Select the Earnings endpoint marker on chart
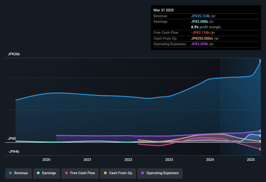The width and height of the screenshot is (266, 182). 260,136
